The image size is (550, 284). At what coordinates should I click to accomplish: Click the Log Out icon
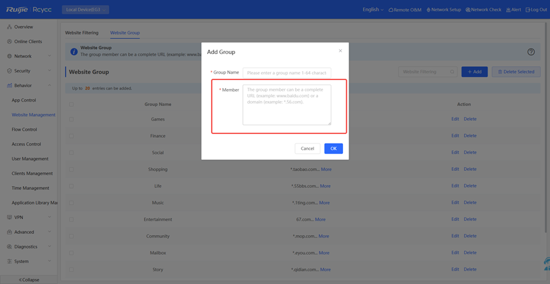528,10
